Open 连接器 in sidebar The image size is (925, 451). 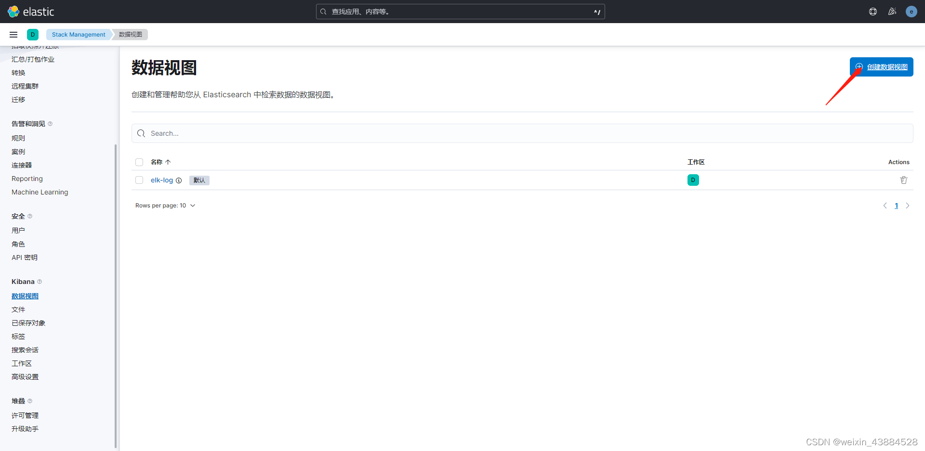click(22, 165)
